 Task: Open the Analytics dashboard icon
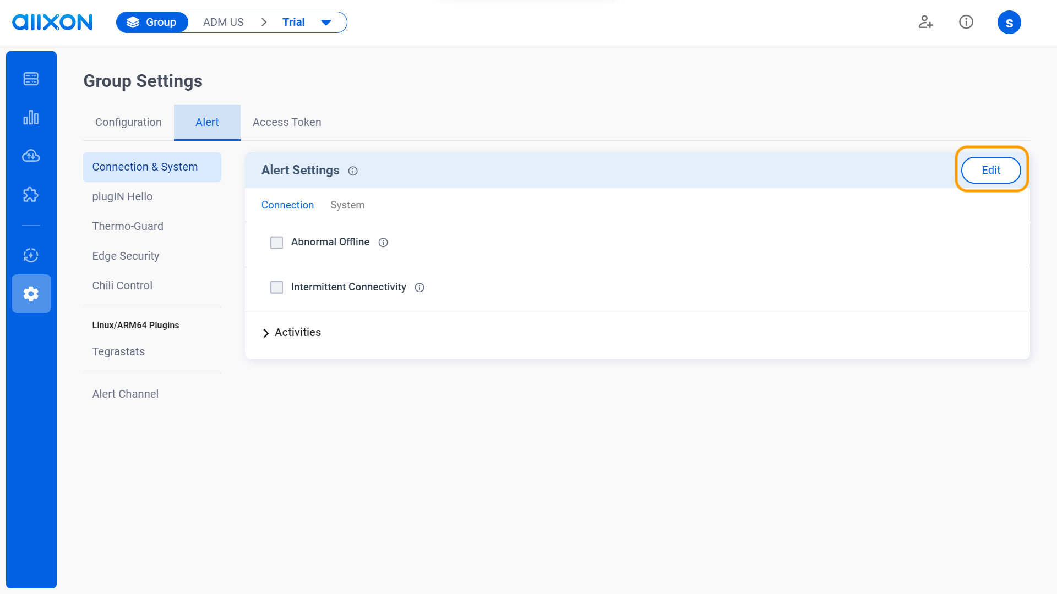[31, 117]
